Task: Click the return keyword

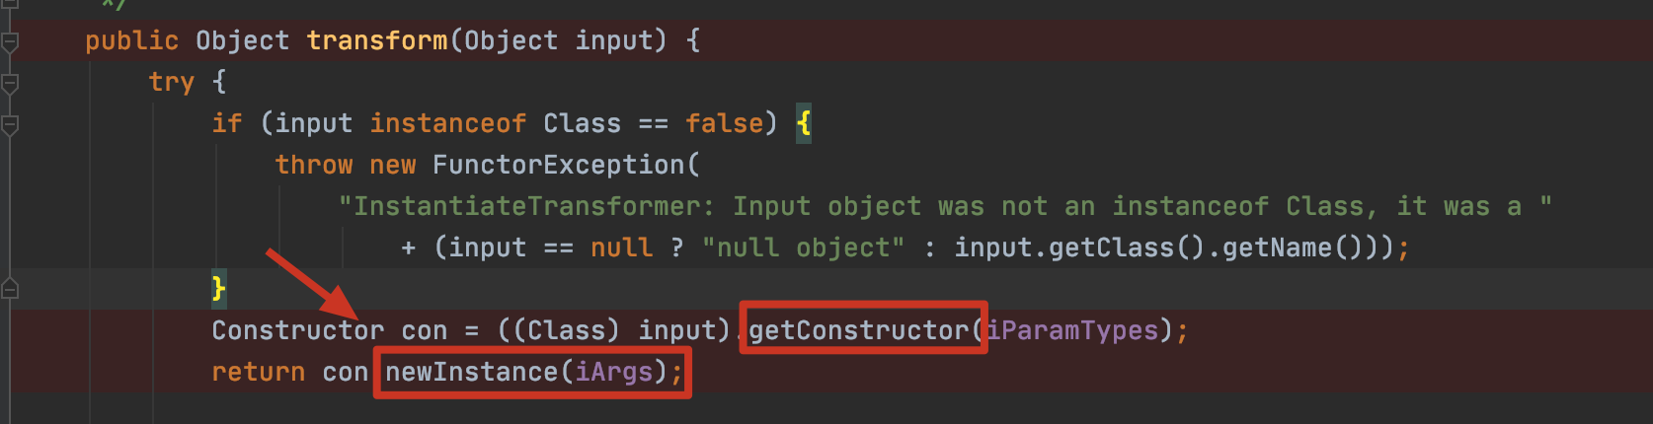Action: pos(258,372)
